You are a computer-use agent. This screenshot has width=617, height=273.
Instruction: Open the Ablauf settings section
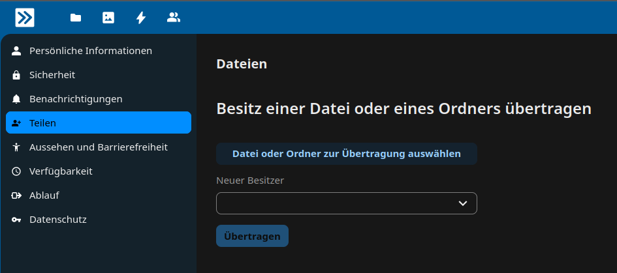point(44,195)
